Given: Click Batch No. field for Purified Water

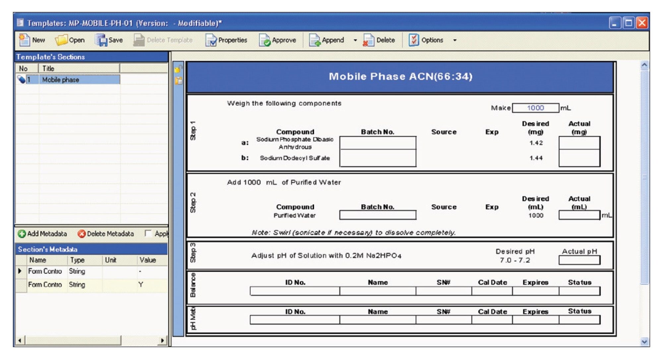Looking at the screenshot, I should (378, 215).
